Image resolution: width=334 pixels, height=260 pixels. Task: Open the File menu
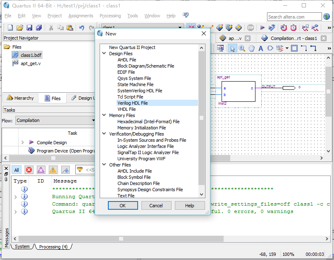8,16
